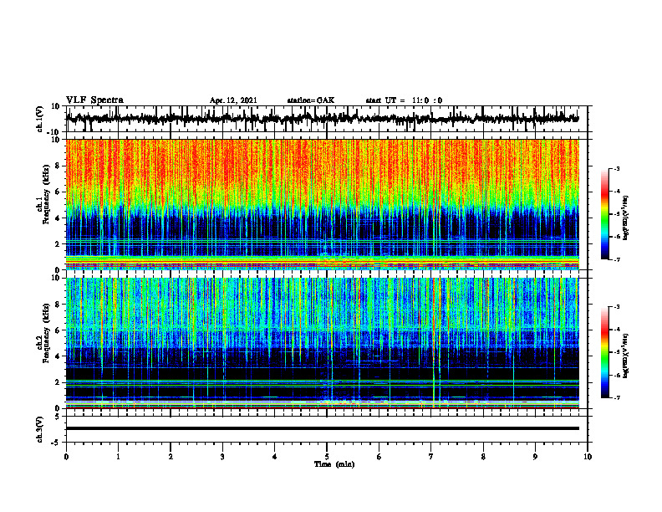
Task: Click the "-7" label on ch.2 colorbar
Action: (616, 398)
